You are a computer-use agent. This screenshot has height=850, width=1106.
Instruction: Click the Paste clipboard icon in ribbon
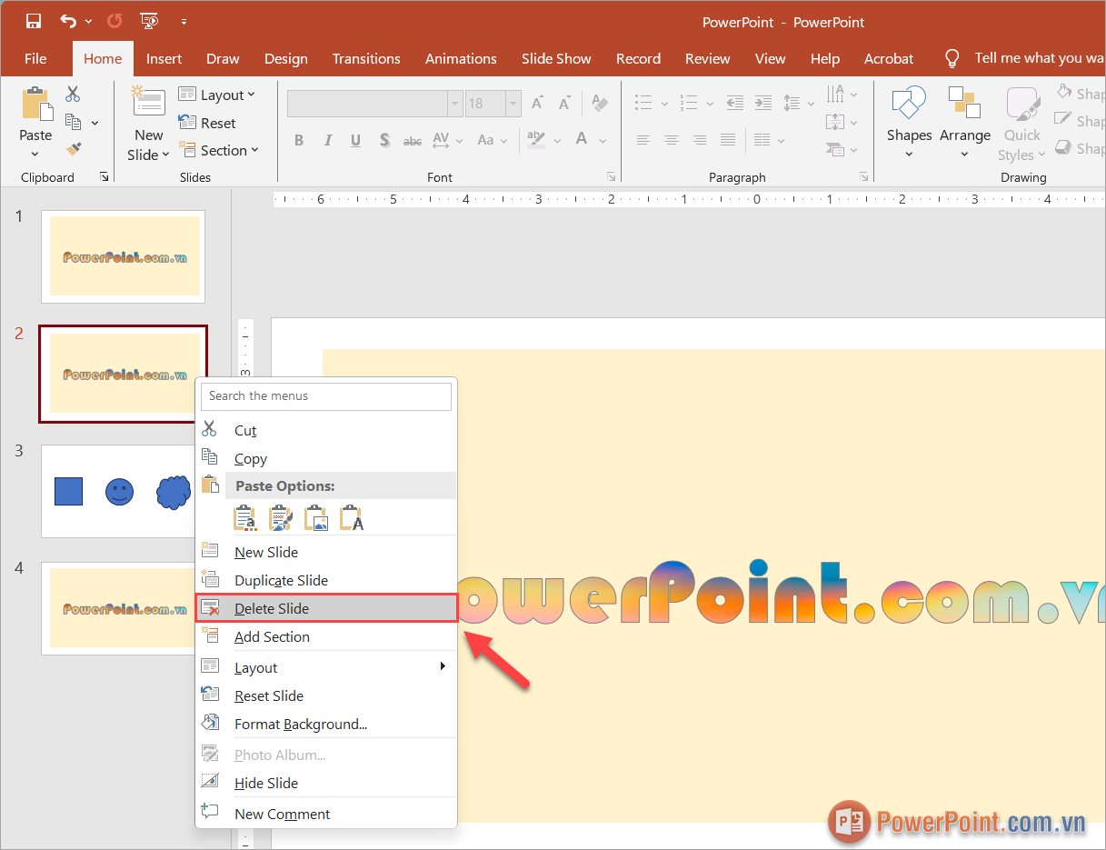(36, 104)
